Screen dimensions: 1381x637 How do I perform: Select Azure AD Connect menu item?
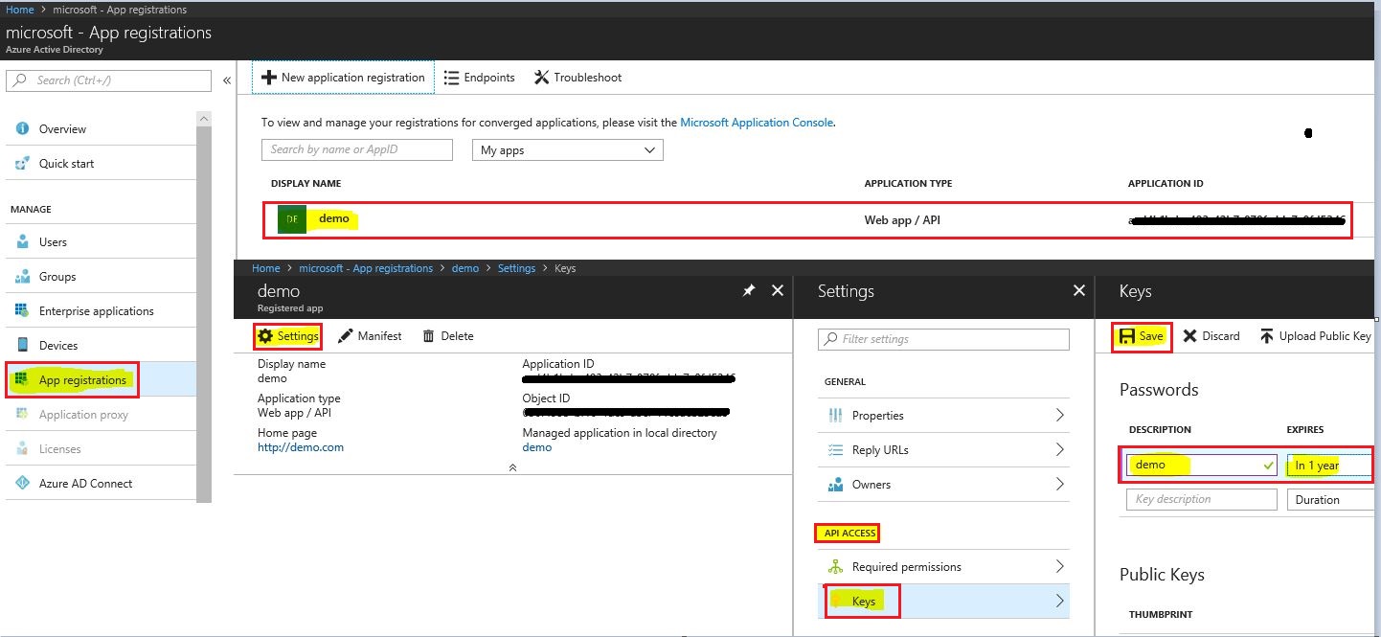click(99, 483)
